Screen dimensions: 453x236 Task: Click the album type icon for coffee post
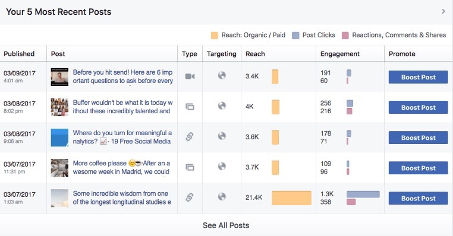click(190, 167)
